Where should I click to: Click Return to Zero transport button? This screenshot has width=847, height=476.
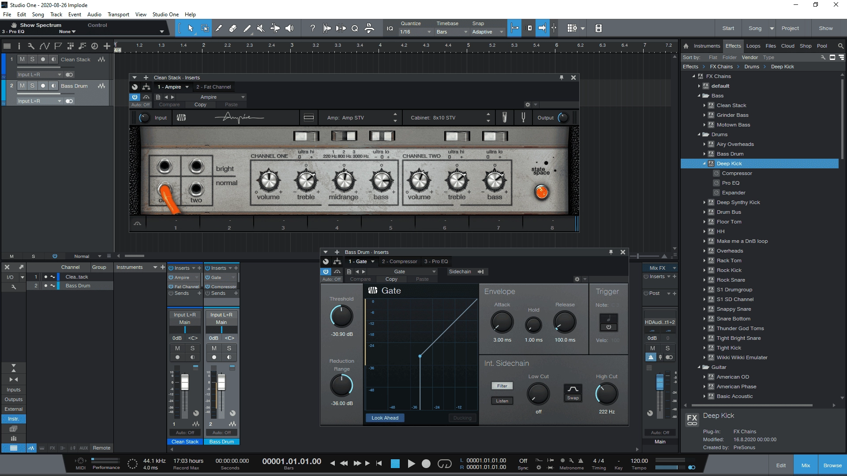coord(379,463)
